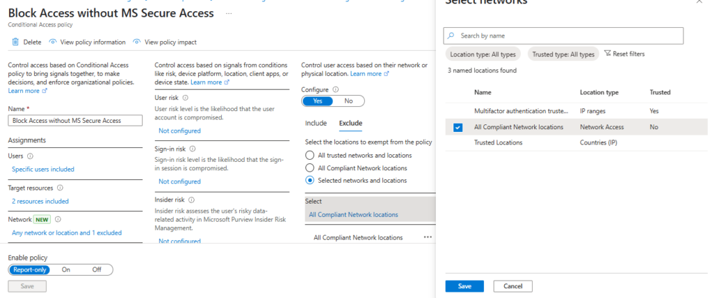Open ellipsis menu for All Compliant Network locations
712x298 pixels.
428,238
